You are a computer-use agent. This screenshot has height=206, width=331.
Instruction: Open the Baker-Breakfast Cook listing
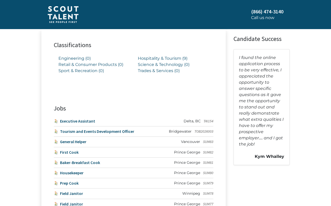tap(80, 162)
